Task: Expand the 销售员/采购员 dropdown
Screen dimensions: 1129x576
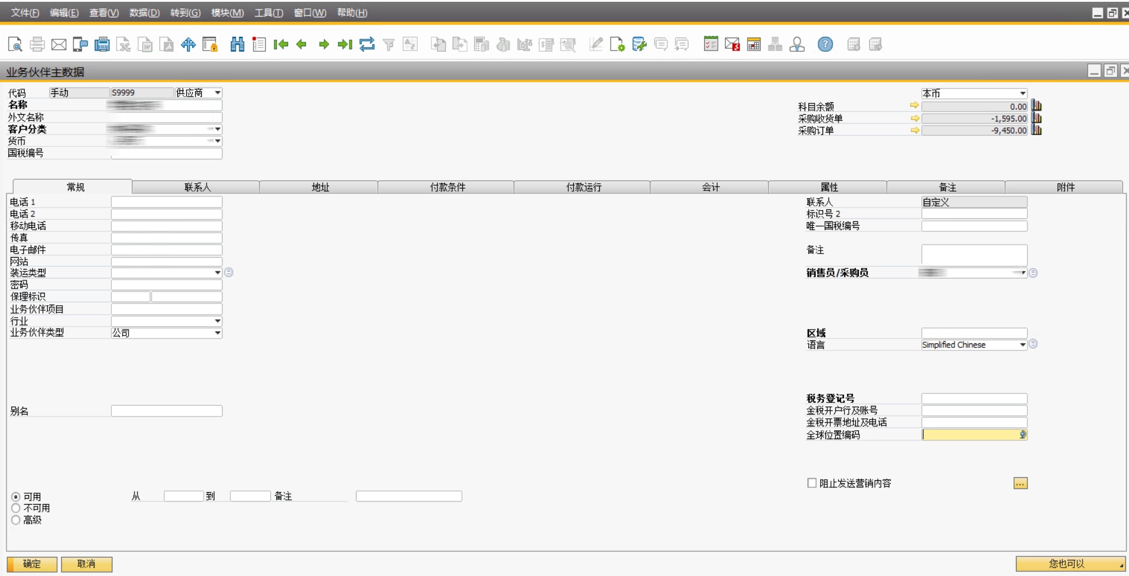Action: coord(1023,273)
